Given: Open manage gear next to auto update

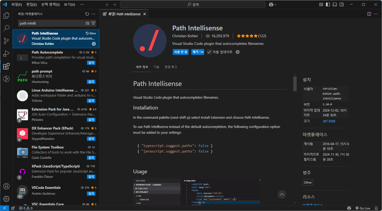Looking at the screenshot, I should click(237, 52).
